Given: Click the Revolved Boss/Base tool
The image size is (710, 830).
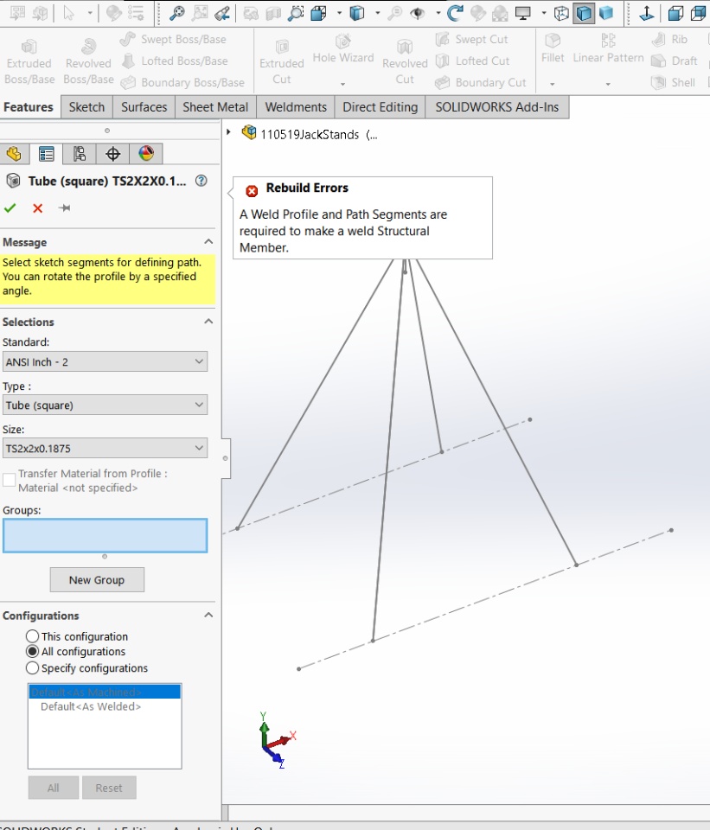Looking at the screenshot, I should 88,62.
